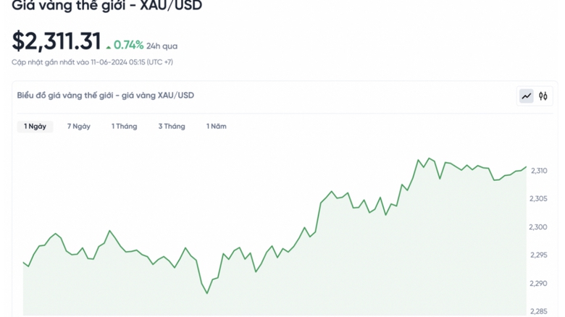Viewport: 565px width, 317px height.
Task: Click the Cập nhật gần nhất timestamp
Action: click(x=92, y=62)
